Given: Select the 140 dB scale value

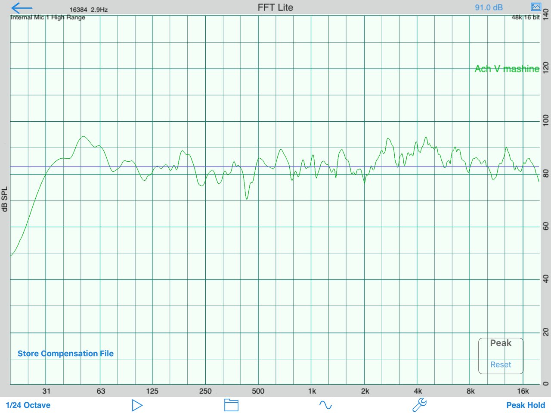Looking at the screenshot, I should pyautogui.click(x=546, y=15).
